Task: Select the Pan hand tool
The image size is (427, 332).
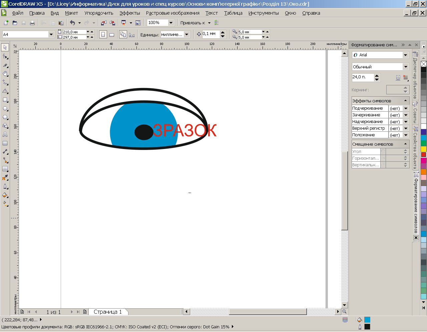Action: tap(5, 74)
